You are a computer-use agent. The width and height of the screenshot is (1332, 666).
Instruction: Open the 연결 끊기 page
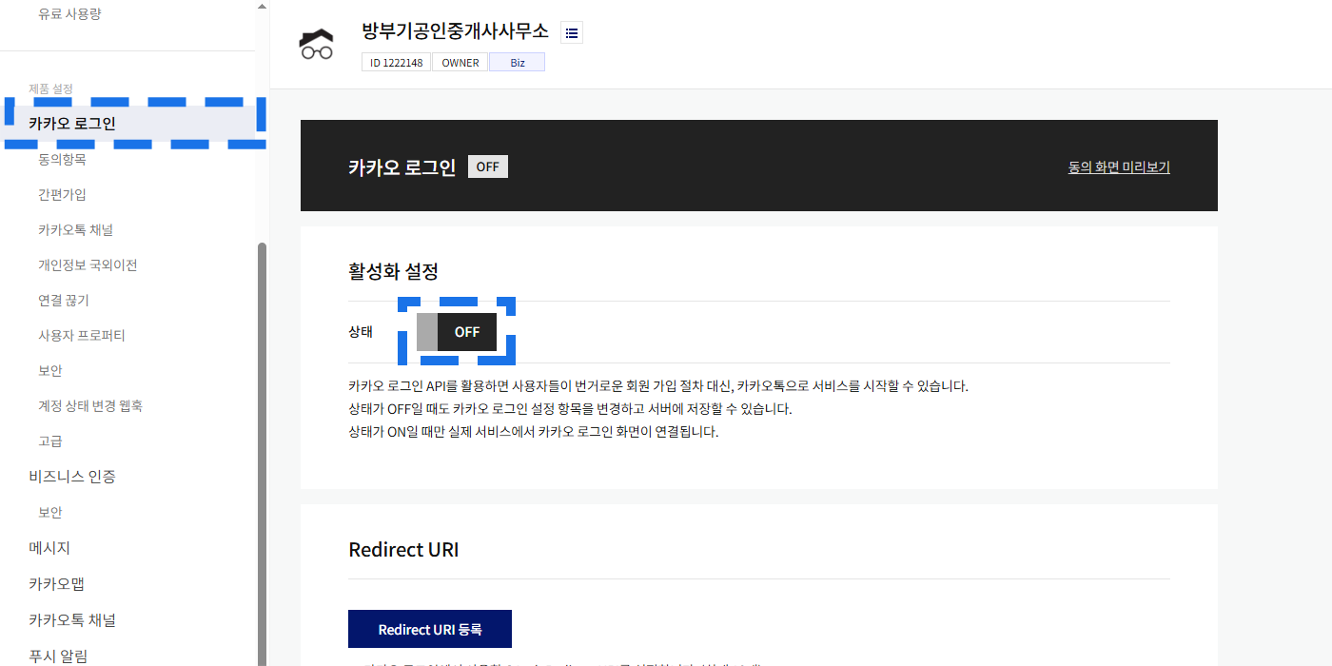click(x=64, y=301)
